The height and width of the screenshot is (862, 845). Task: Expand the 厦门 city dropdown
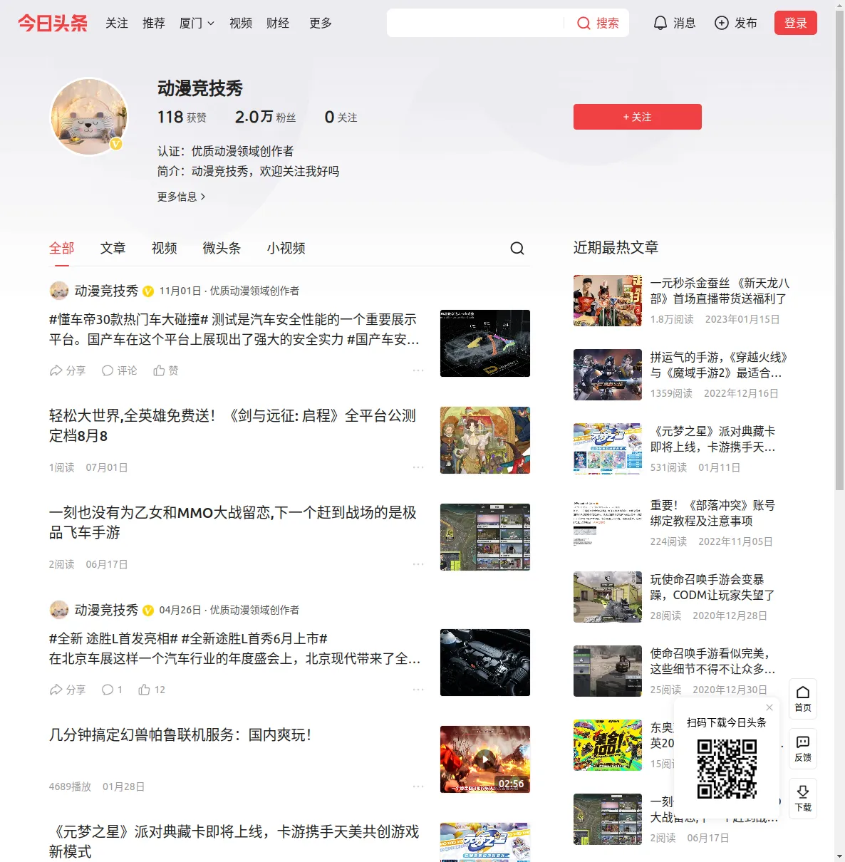(x=197, y=23)
